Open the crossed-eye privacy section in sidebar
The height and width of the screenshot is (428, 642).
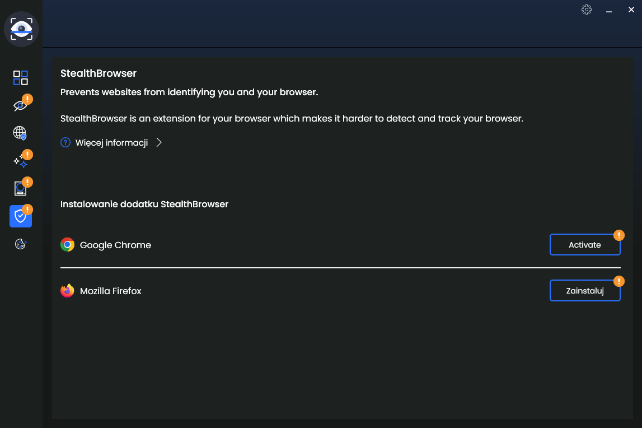pyautogui.click(x=21, y=106)
